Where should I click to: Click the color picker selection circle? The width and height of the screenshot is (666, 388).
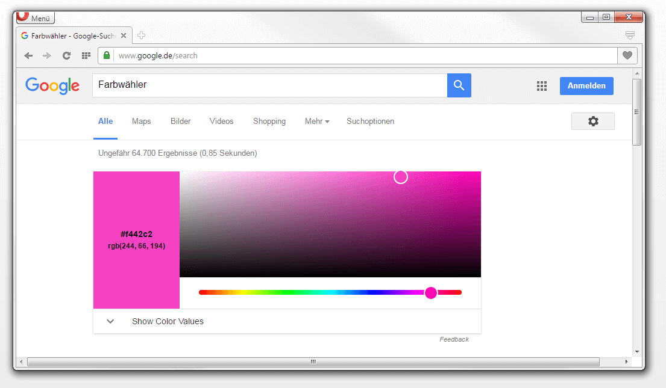tap(401, 177)
